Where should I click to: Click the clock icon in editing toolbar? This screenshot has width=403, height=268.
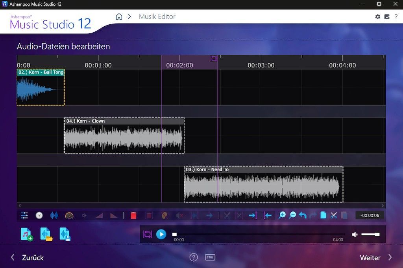[39, 215]
